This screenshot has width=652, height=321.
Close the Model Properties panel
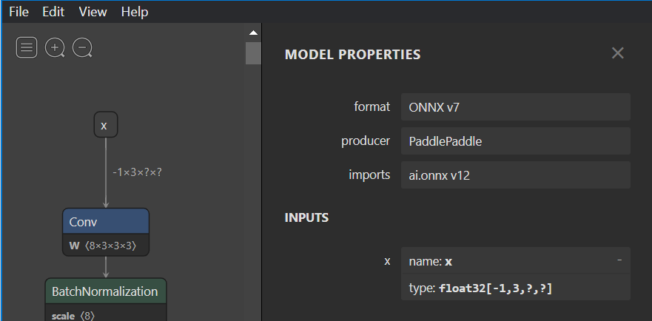pyautogui.click(x=617, y=53)
